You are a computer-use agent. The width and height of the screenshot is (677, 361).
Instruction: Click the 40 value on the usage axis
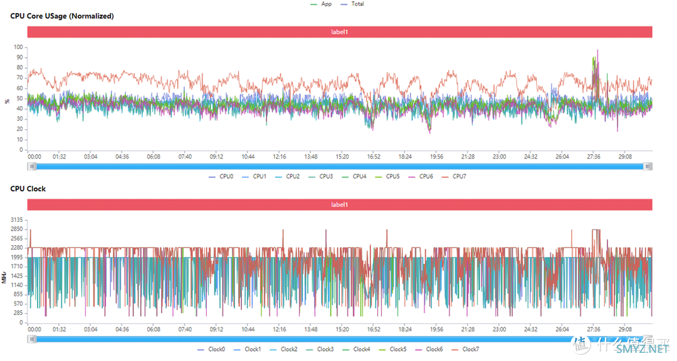click(20, 109)
